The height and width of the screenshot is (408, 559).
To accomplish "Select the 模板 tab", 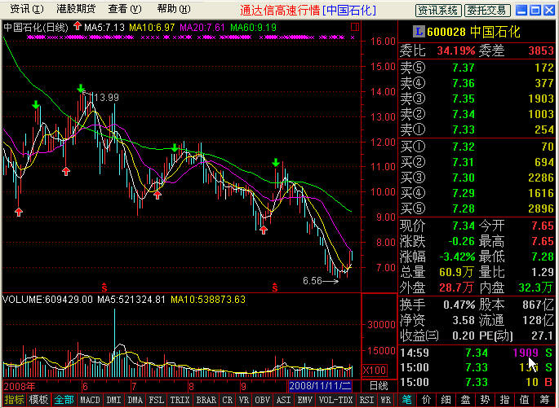I will pos(38,400).
